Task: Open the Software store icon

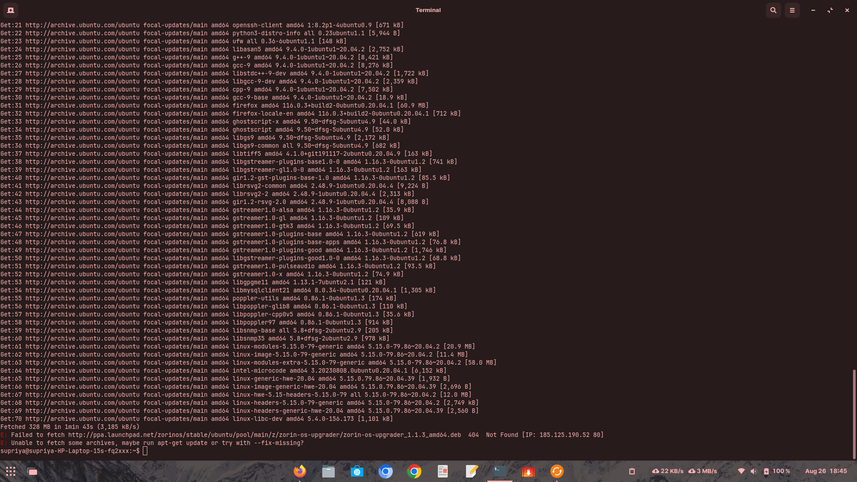Action: (x=357, y=471)
